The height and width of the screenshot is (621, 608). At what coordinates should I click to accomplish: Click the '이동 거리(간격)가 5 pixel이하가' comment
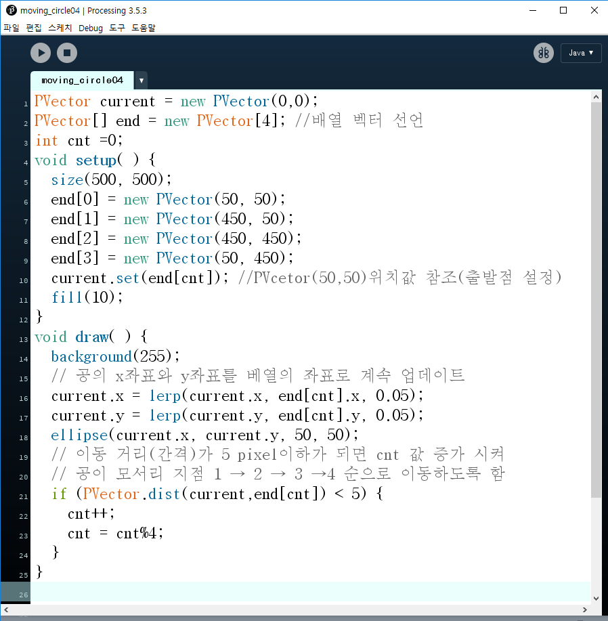coord(278,454)
